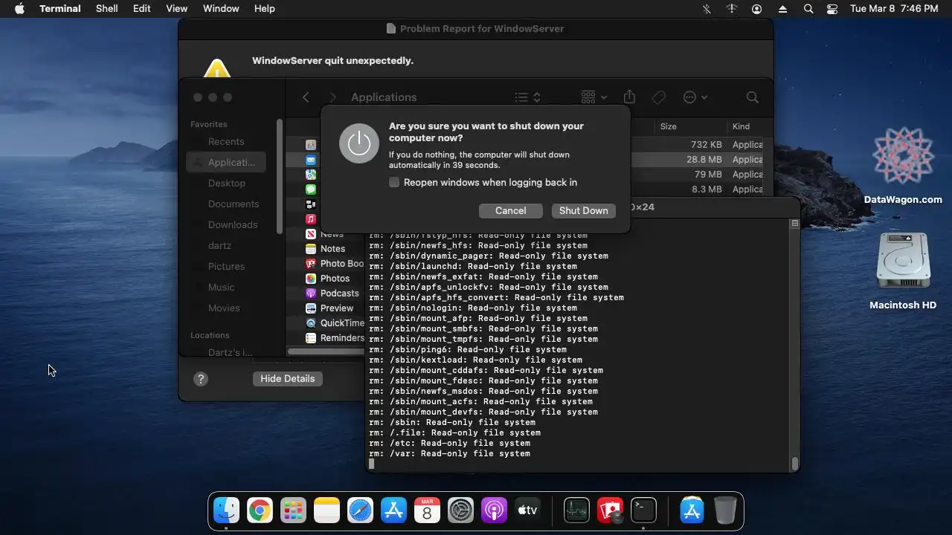This screenshot has height=535, width=952.
Task: Select Downloads in the Finder sidebar
Action: (232, 224)
